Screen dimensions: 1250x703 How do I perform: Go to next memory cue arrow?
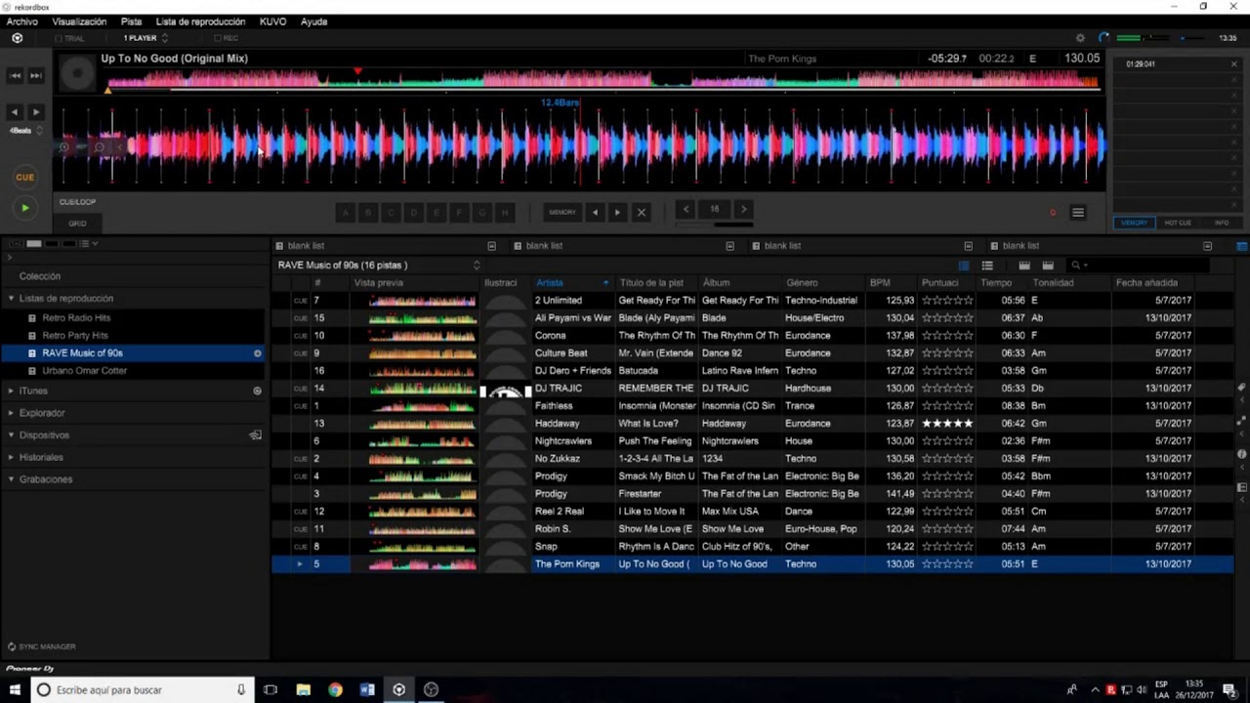617,212
